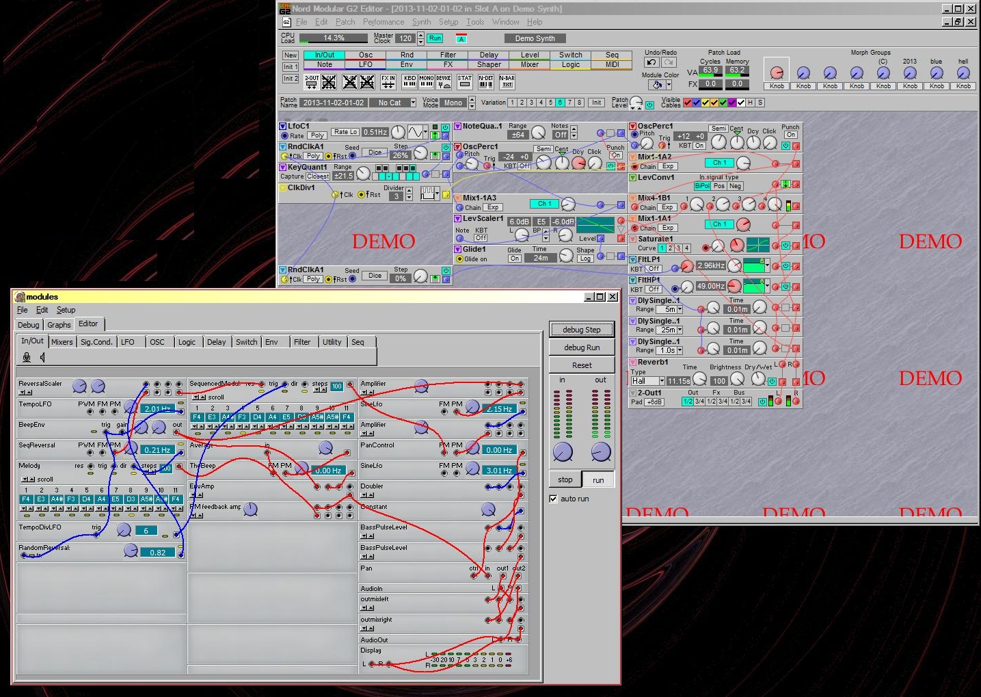Toggle KBT Off on FltLP1 module
Viewport: 981px width, 697px height.
[x=654, y=269]
